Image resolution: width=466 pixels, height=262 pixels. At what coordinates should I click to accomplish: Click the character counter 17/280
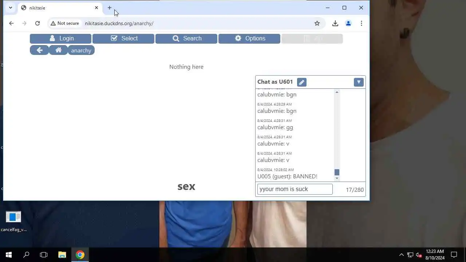click(x=355, y=190)
